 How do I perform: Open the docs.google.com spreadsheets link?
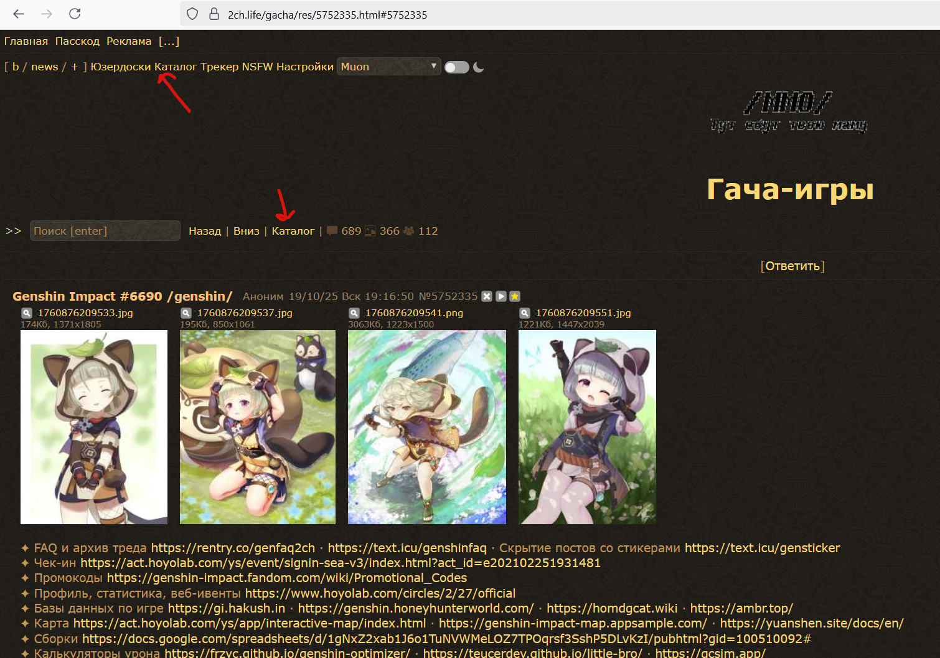point(446,639)
